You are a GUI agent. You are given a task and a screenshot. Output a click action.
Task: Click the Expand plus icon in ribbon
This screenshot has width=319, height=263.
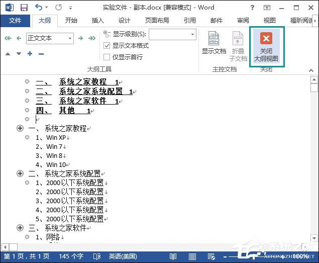(30, 54)
